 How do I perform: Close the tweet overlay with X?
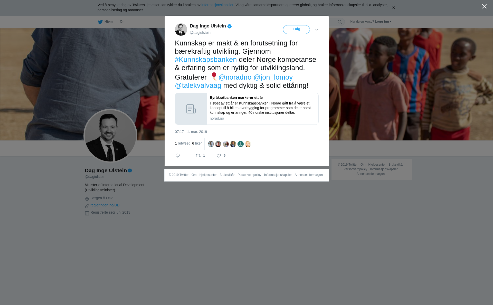484,6
